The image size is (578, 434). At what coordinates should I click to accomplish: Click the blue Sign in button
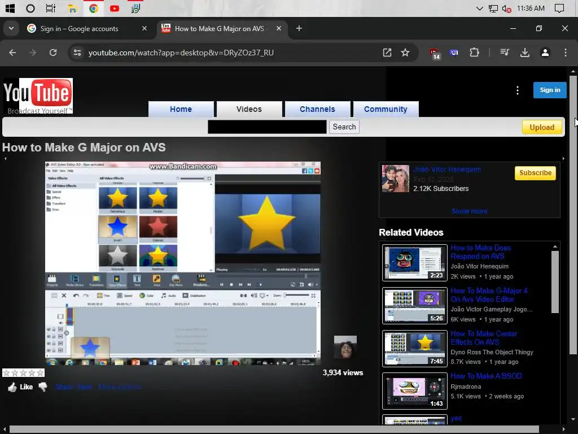[550, 90]
